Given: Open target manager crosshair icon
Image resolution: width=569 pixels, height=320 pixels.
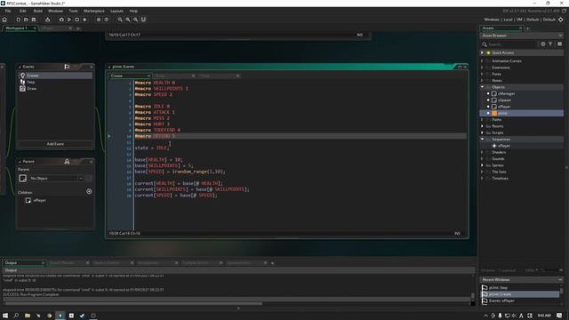Looking at the screenshot, I should [x=561, y=20].
